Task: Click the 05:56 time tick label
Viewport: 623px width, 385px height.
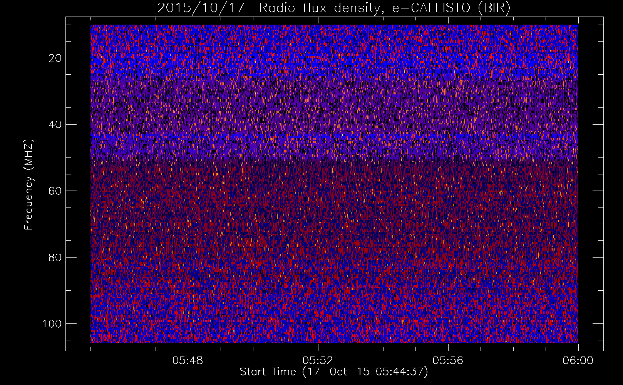Action: pos(448,361)
